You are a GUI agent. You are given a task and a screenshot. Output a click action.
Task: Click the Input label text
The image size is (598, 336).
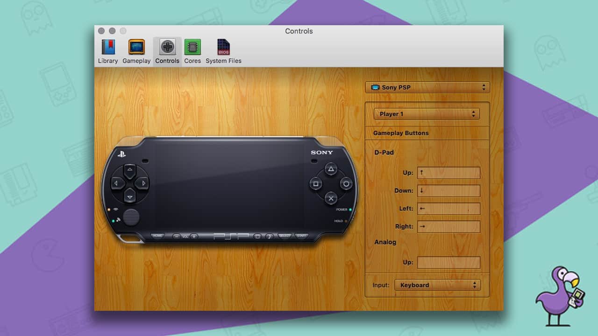click(x=381, y=285)
